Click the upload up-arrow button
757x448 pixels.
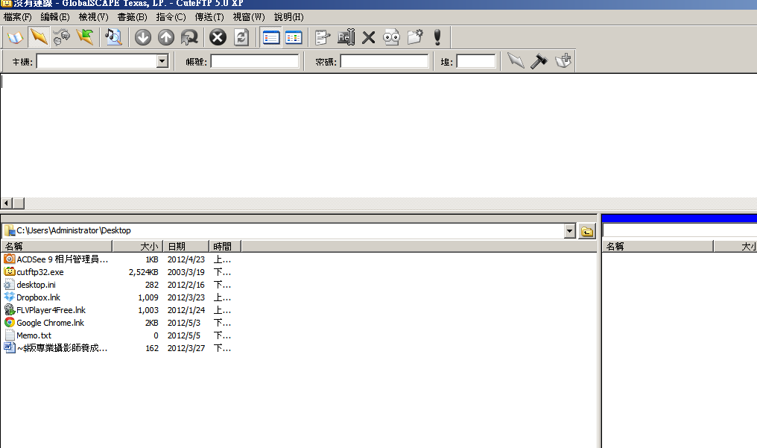(166, 37)
